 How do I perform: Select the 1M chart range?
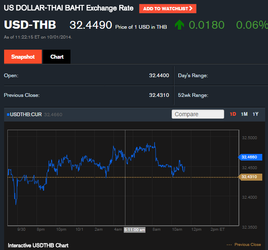pyautogui.click(x=244, y=114)
